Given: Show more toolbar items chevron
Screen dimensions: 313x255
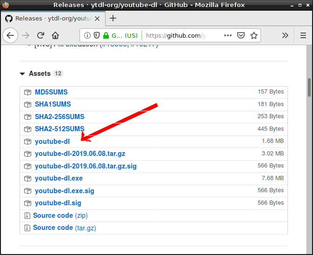Looking at the screenshot, I should tap(285, 35).
